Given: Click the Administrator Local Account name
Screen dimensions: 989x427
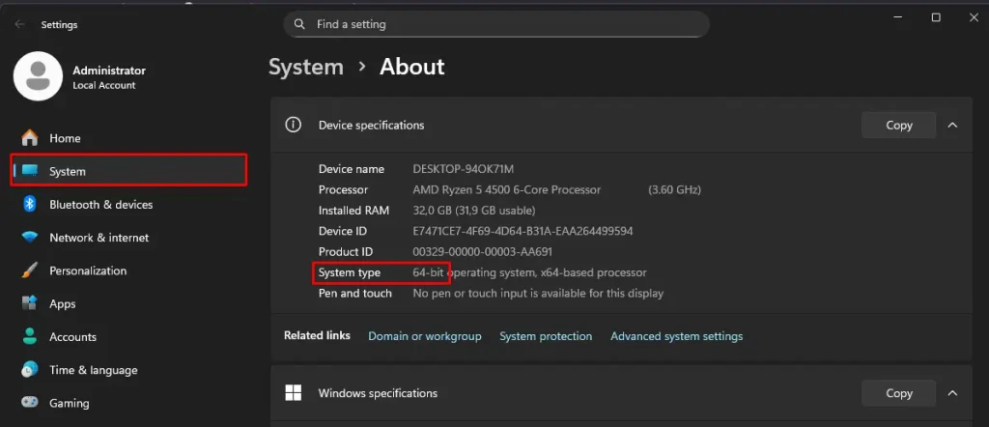Looking at the screenshot, I should (x=109, y=77).
